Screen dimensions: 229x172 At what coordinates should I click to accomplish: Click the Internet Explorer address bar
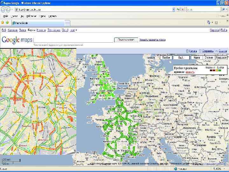(x=94, y=10)
